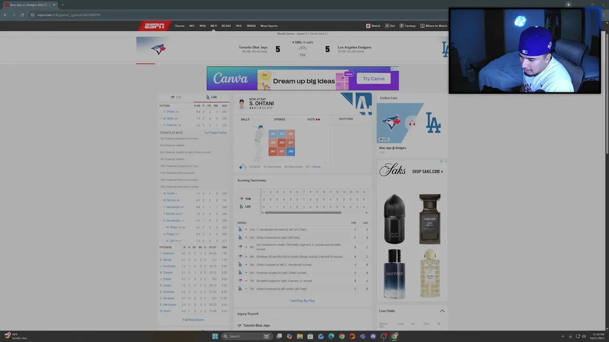Click the .369 center hot-zone square
This screenshot has width=609, height=342.
(282, 142)
